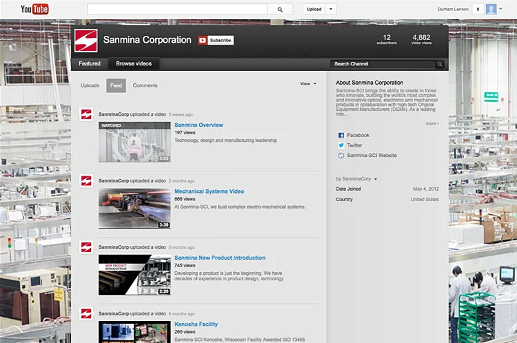
Task: Open the Sanmina Overview video link
Action: tap(199, 125)
